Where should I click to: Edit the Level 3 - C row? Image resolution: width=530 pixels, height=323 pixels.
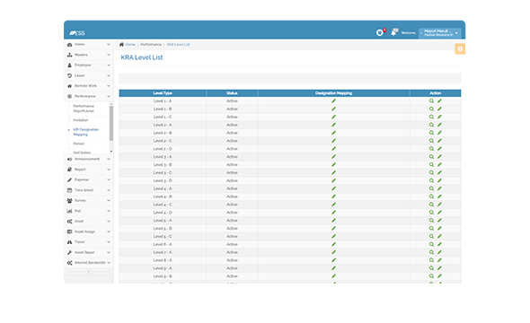pos(439,173)
